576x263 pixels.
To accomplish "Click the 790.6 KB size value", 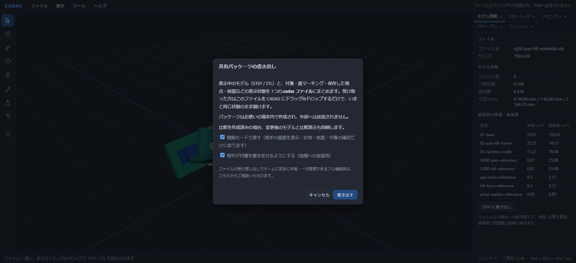I will (521, 56).
